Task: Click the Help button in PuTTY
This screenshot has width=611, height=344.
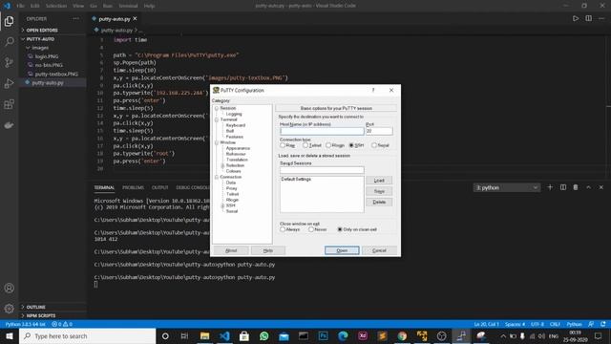Action: coord(267,250)
